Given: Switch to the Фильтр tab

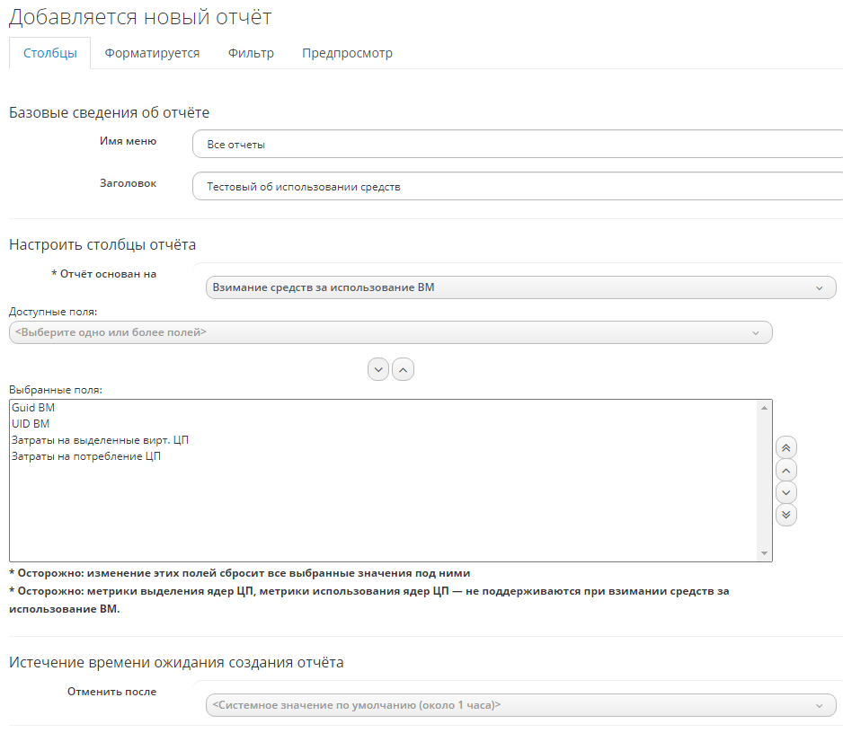Looking at the screenshot, I should 251,53.
